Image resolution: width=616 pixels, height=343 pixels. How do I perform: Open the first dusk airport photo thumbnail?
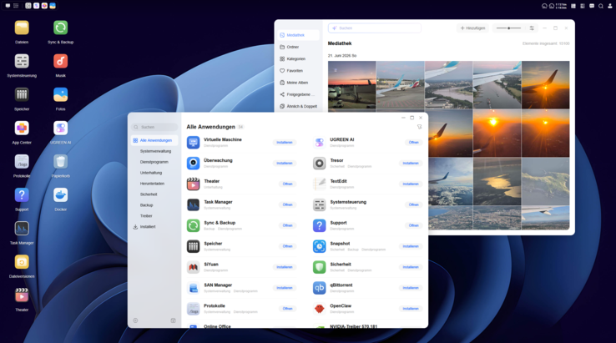click(x=351, y=84)
